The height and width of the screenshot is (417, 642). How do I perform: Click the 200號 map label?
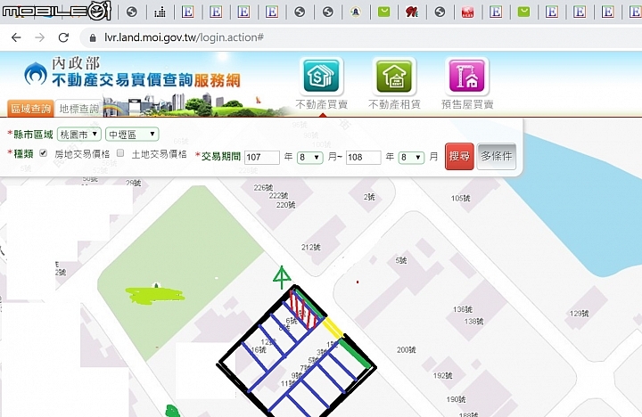407,350
